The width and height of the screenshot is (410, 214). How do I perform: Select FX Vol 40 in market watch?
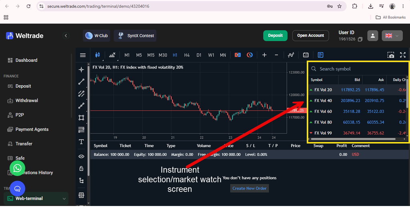pyautogui.click(x=358, y=101)
